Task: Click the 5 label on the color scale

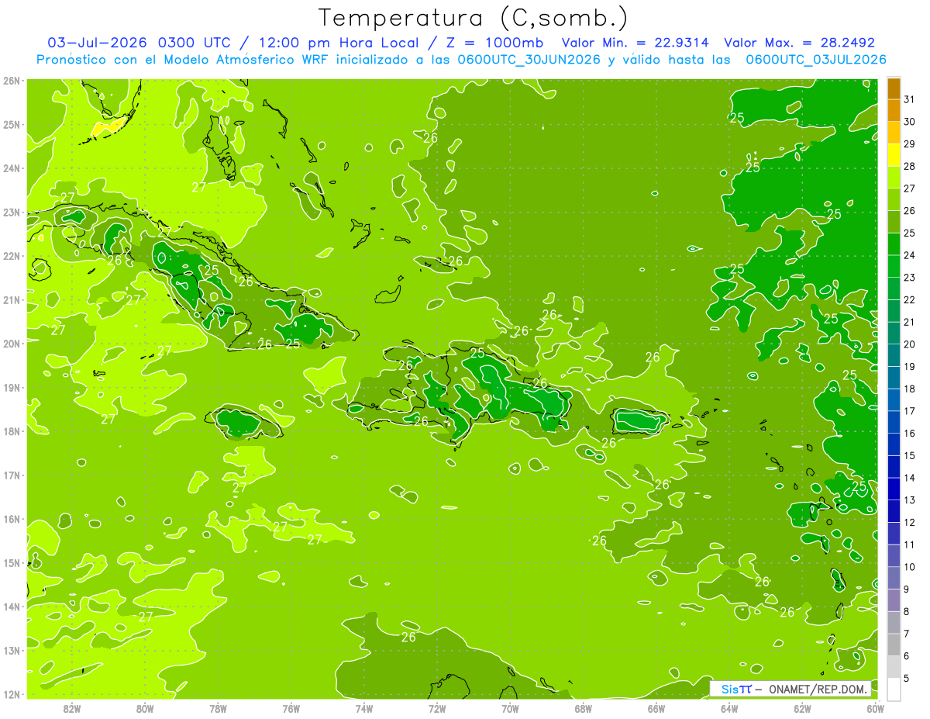Action: click(907, 678)
